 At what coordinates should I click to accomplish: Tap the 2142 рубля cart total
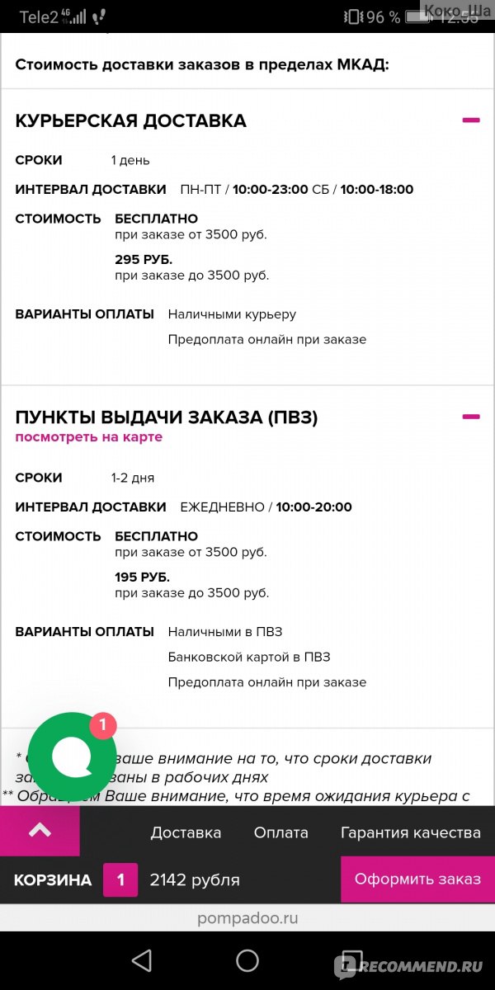click(x=195, y=880)
